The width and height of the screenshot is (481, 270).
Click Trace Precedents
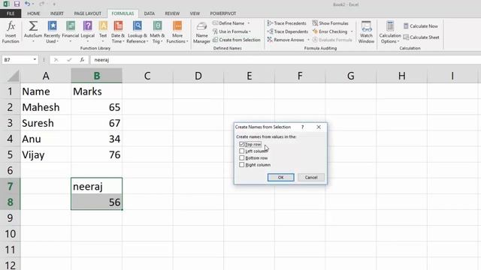[286, 23]
